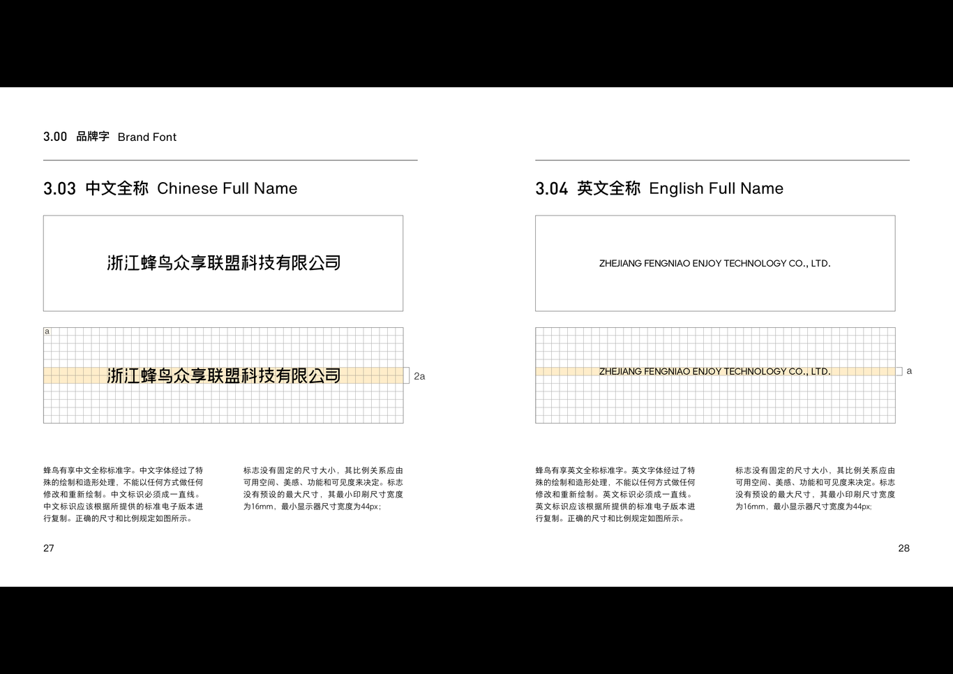Click the paragraph starting '蜂鸟有享中文全称标准字'
The image size is (953, 674).
pos(123,495)
